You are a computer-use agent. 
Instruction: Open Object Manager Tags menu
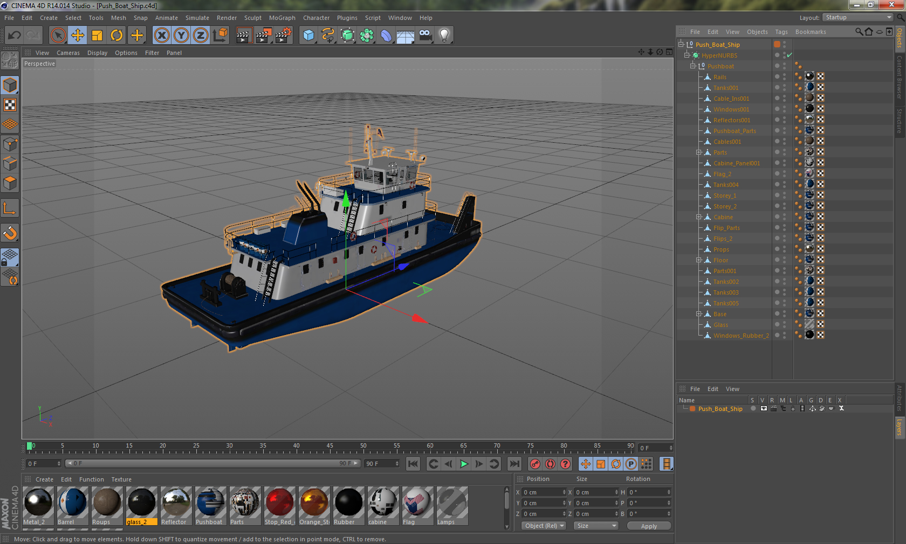click(781, 32)
